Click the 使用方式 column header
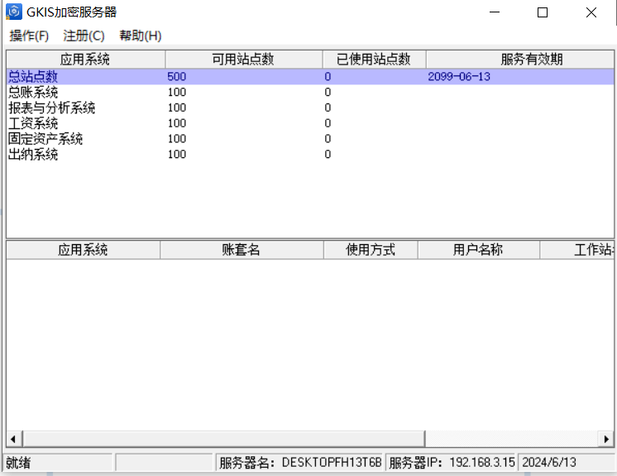The width and height of the screenshot is (617, 476). tap(371, 250)
